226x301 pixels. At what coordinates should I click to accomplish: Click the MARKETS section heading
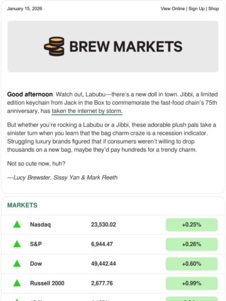tap(23, 205)
